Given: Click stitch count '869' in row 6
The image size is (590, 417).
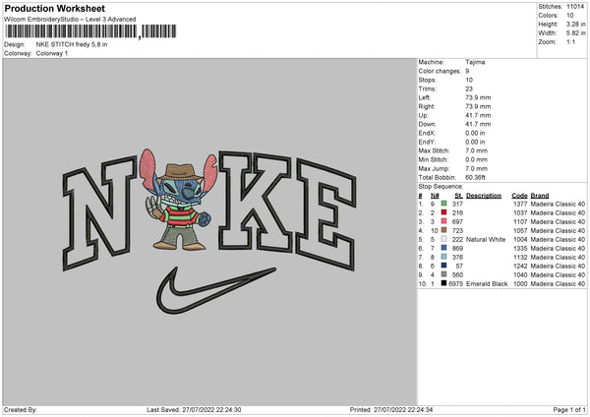Looking at the screenshot, I should pos(457,248).
